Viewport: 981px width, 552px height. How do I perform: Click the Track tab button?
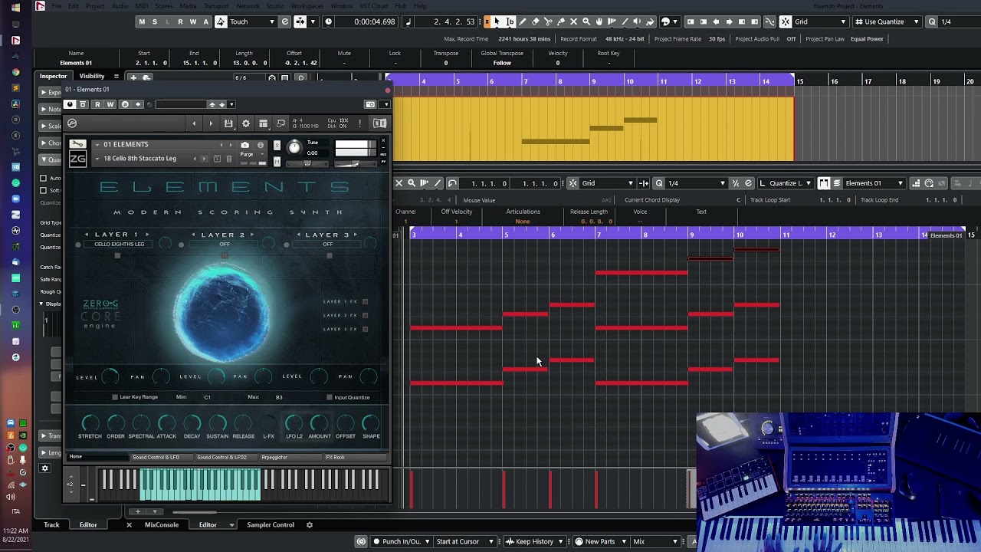tap(51, 524)
